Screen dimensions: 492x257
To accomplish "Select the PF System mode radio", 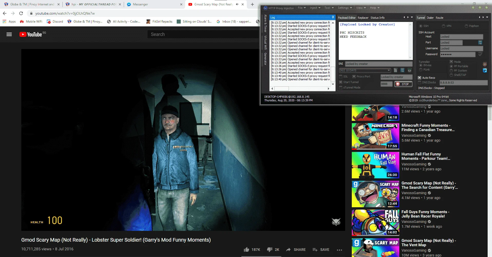I will pos(451,71).
